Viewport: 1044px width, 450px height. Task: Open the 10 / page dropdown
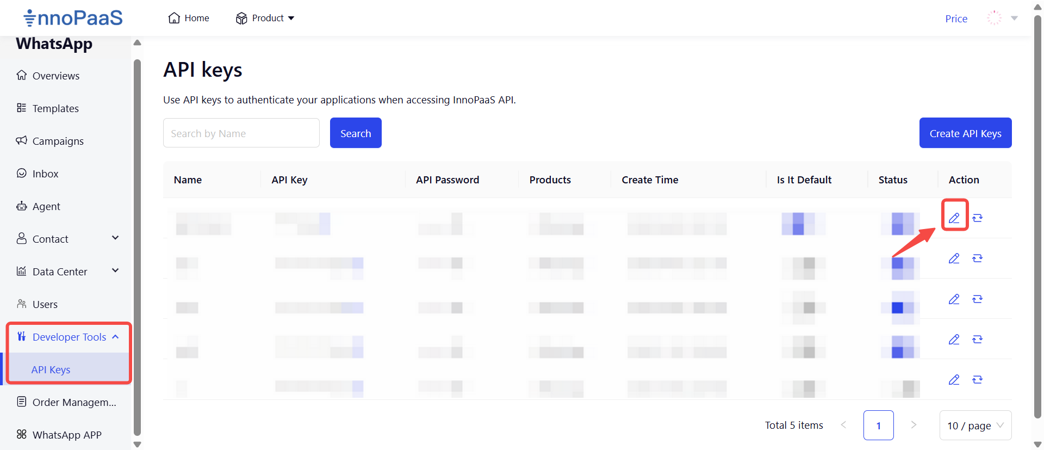coord(975,425)
